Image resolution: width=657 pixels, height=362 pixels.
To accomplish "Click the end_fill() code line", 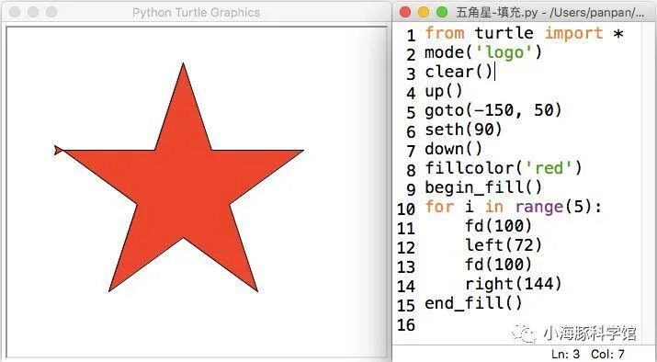I will [x=473, y=303].
